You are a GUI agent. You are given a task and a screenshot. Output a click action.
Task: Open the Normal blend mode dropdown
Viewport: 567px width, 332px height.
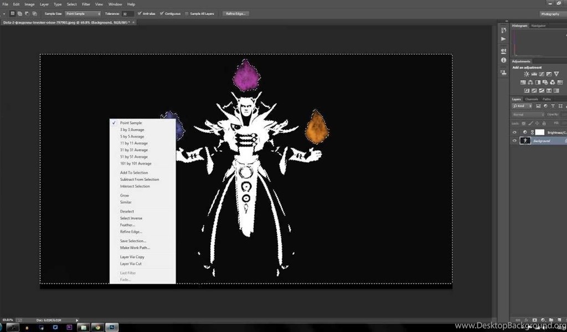[528, 115]
